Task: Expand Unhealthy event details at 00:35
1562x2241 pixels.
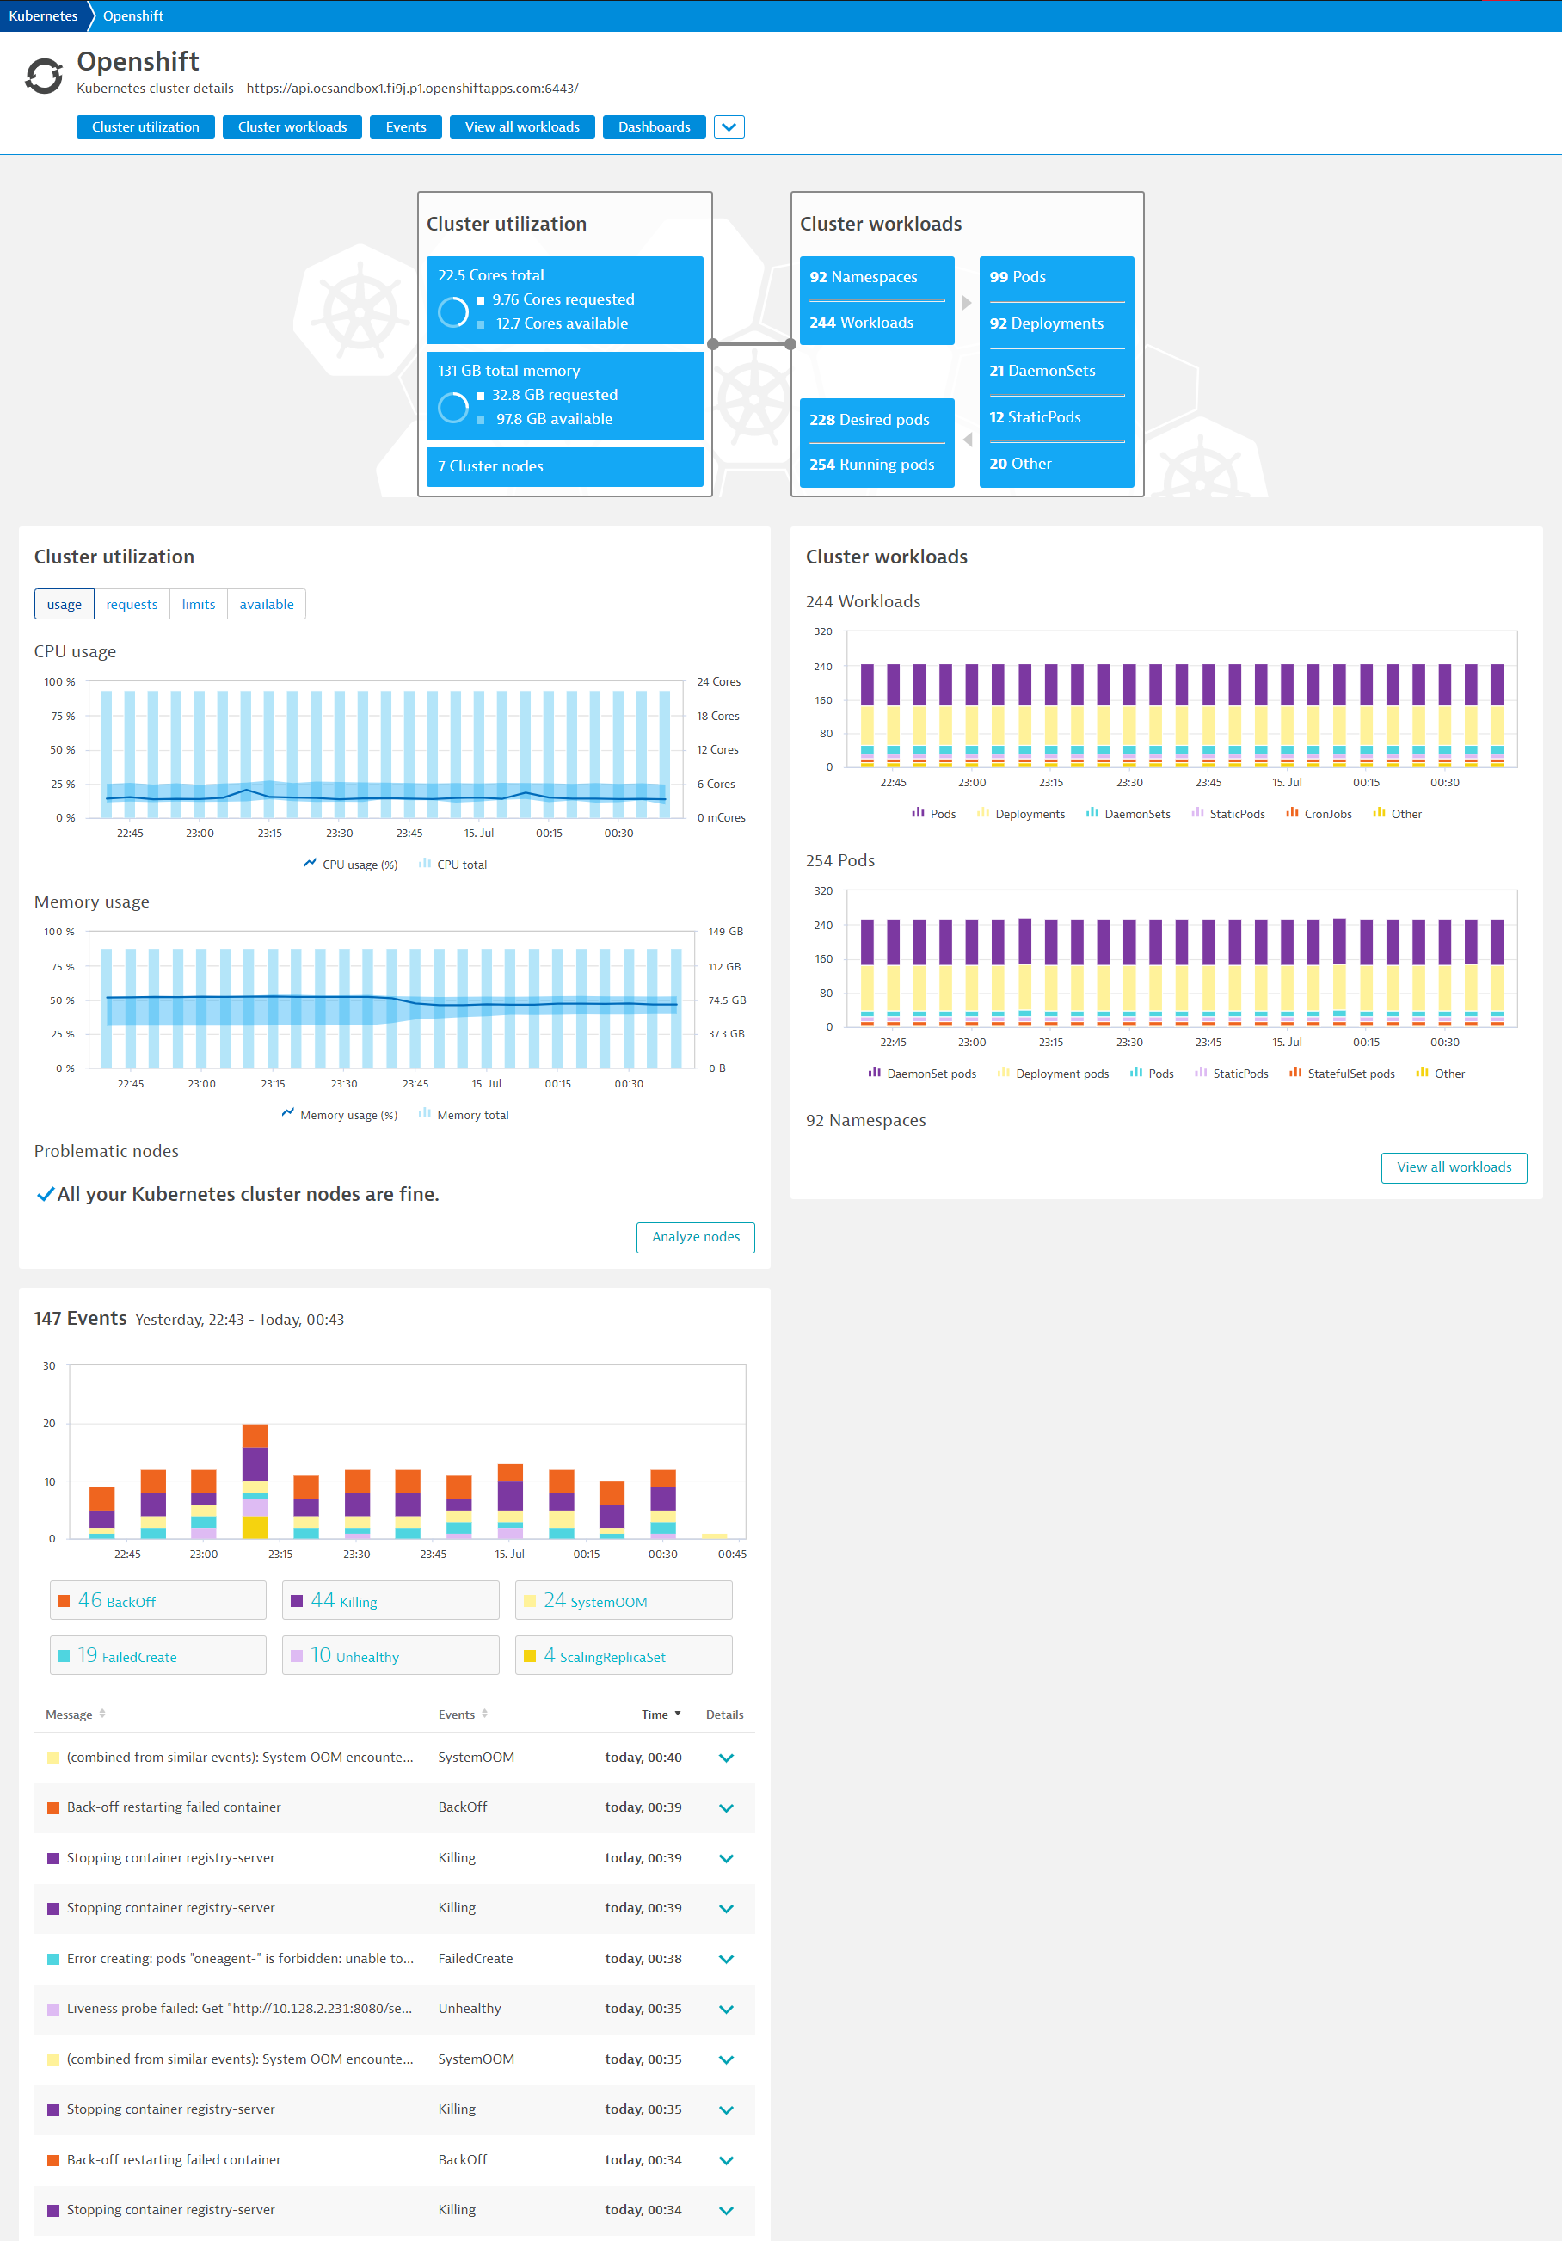Action: (726, 2009)
